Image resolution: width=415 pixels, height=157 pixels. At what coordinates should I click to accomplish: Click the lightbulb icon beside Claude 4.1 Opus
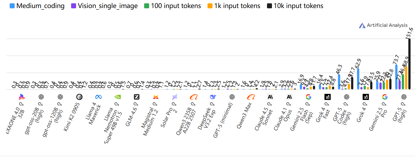click(289, 105)
